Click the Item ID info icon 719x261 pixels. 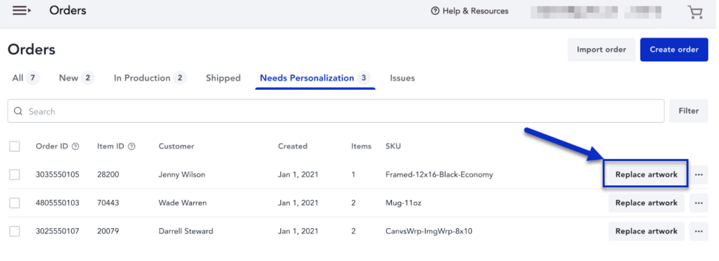pos(131,146)
